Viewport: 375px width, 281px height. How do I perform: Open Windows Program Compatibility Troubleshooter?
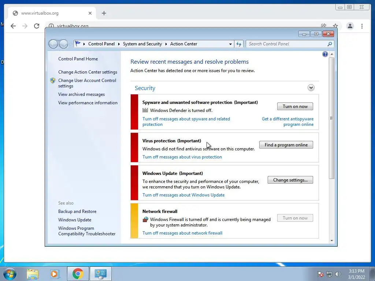[87, 231]
